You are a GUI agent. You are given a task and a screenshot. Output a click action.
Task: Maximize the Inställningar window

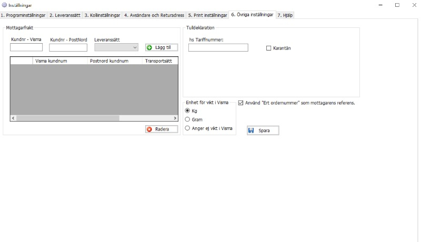click(x=397, y=5)
